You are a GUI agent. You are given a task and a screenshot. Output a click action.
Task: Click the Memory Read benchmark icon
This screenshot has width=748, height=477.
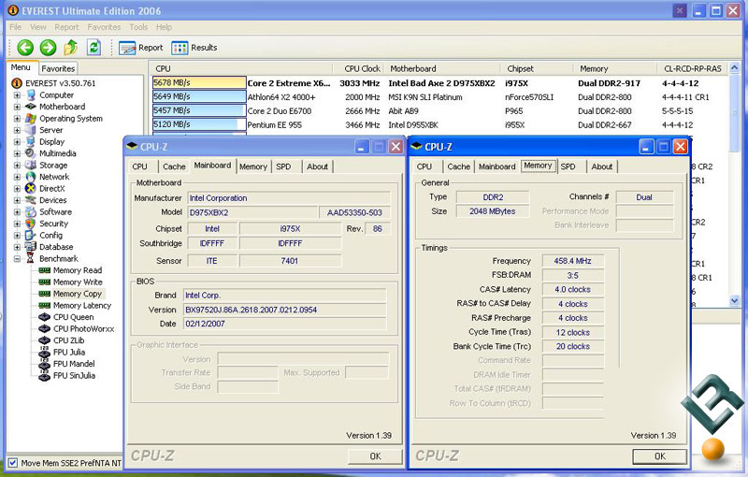[x=44, y=270]
